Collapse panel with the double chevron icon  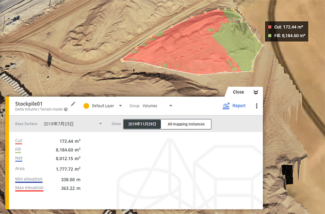click(x=256, y=92)
